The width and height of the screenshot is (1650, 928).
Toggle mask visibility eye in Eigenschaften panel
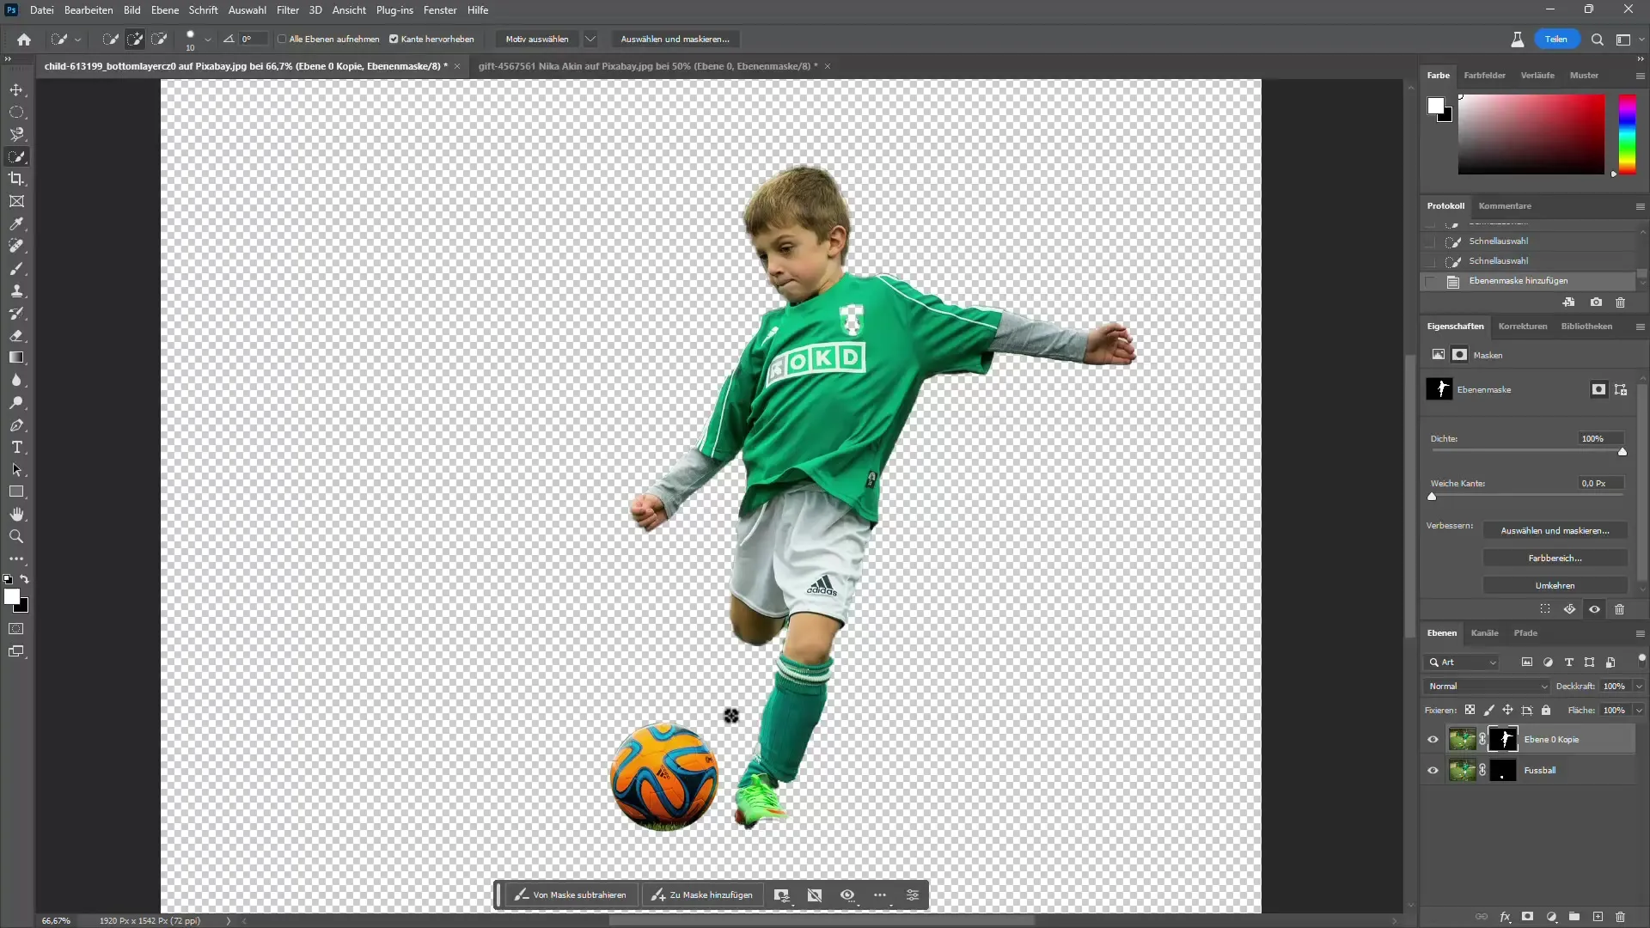tap(1594, 609)
